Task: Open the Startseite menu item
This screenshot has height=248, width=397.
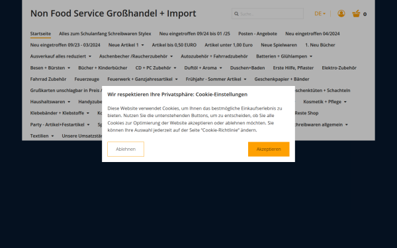Action: 40,34
